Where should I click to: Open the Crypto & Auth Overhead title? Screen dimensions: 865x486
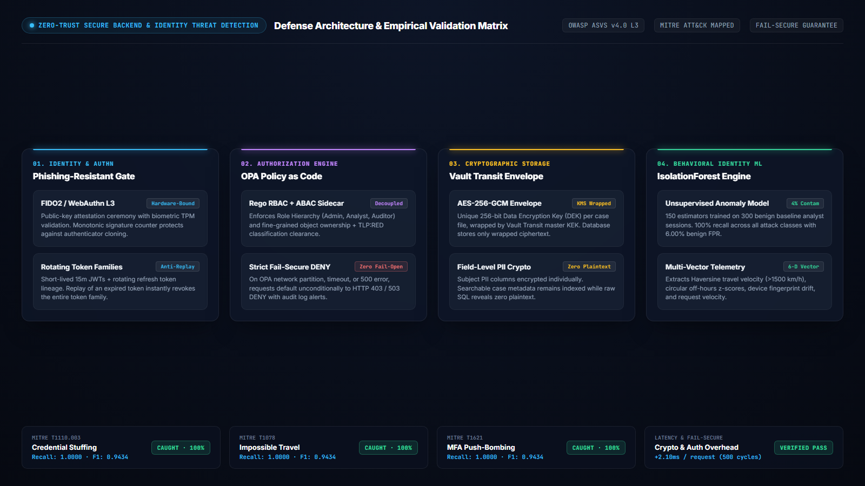[x=696, y=447]
